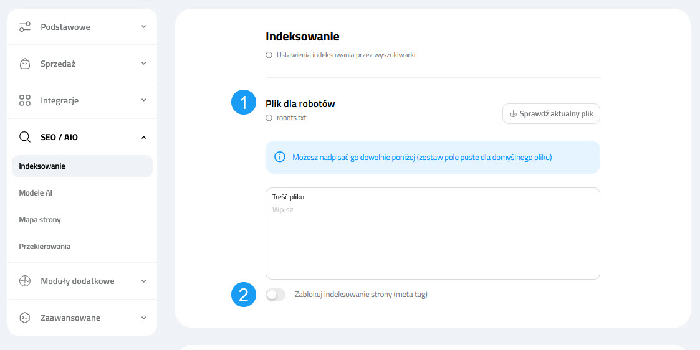Open the Modele AI menu item

[x=36, y=193]
